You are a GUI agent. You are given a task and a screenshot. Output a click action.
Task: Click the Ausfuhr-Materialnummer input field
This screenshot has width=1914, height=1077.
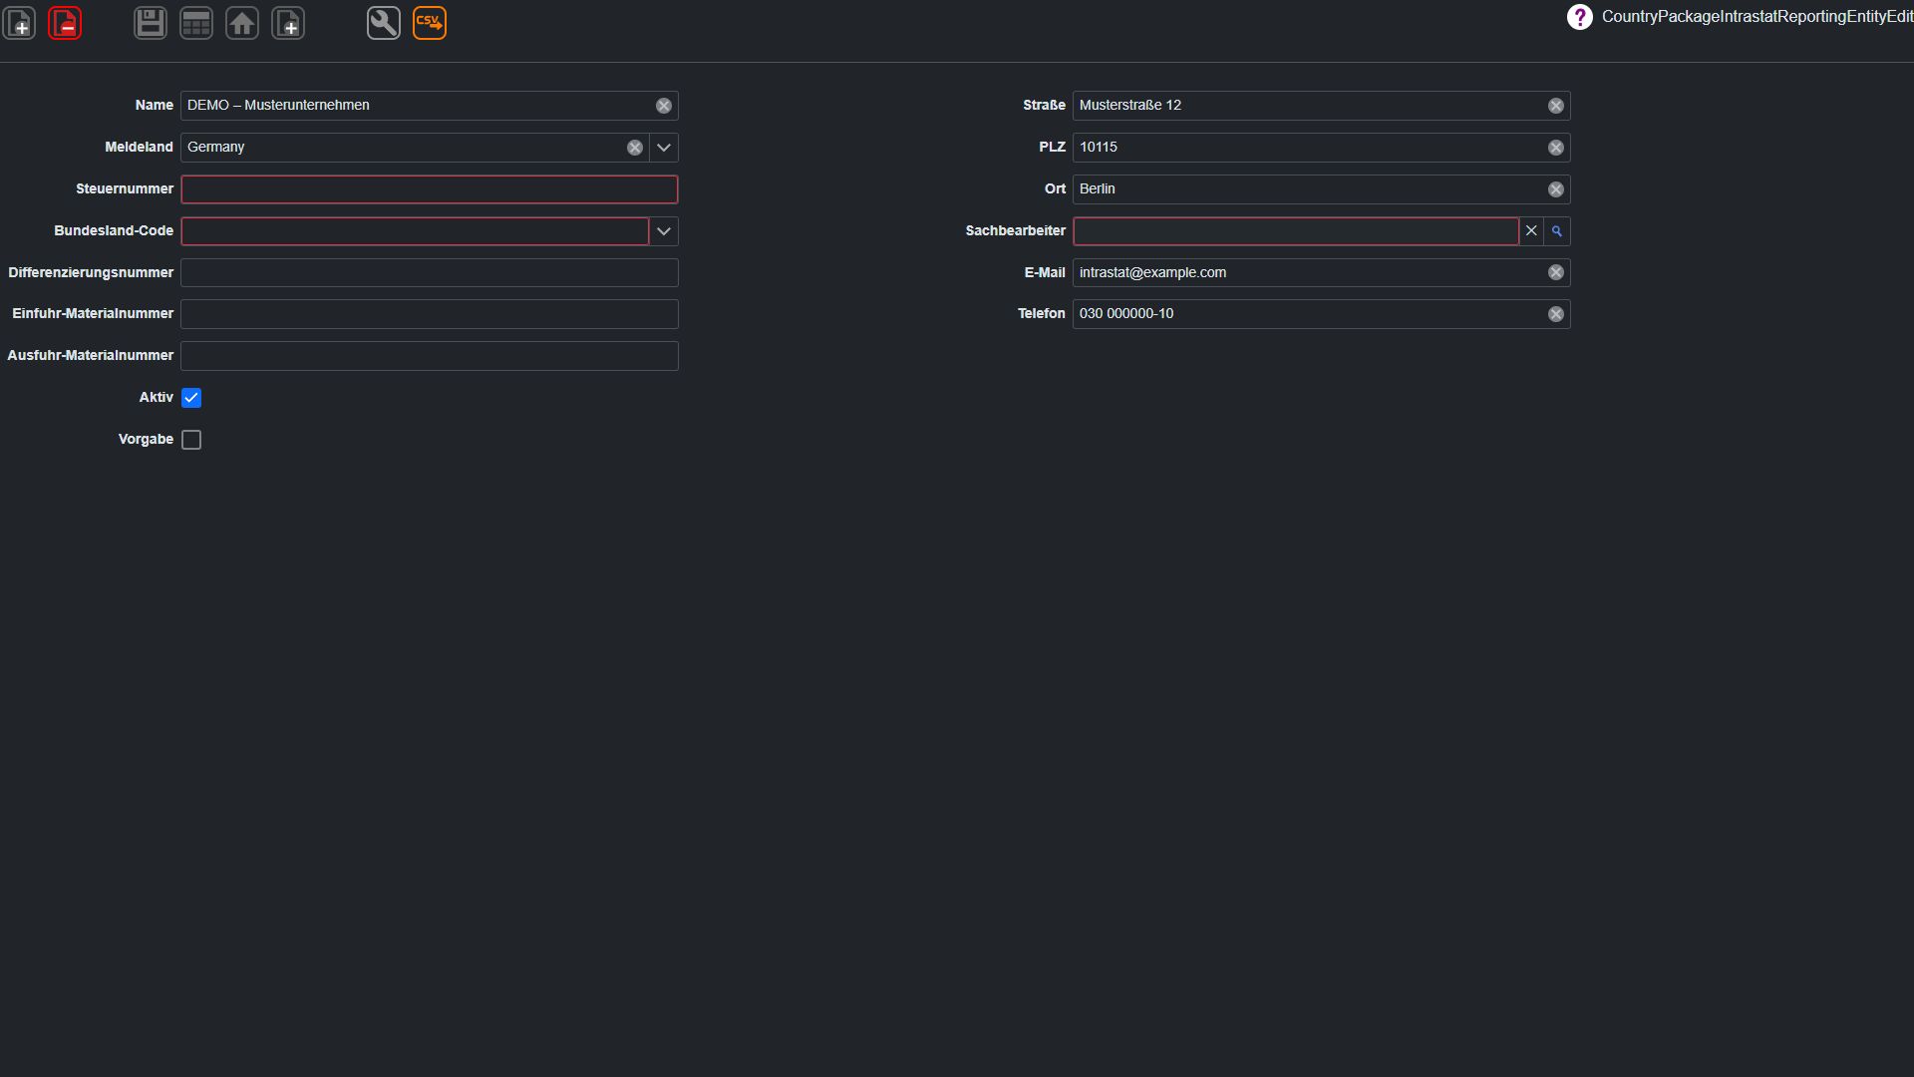[430, 356]
